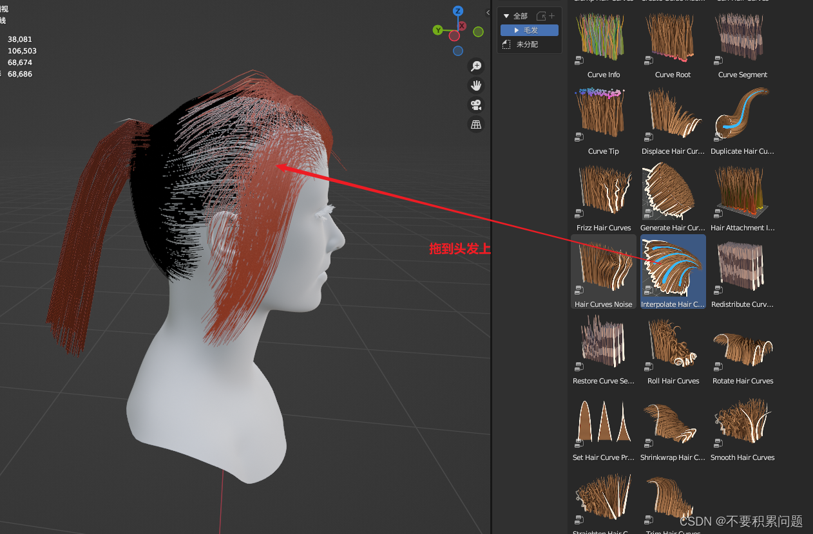Viewport: 813px width, 534px height.
Task: Toggle the camera view button
Action: tap(476, 105)
